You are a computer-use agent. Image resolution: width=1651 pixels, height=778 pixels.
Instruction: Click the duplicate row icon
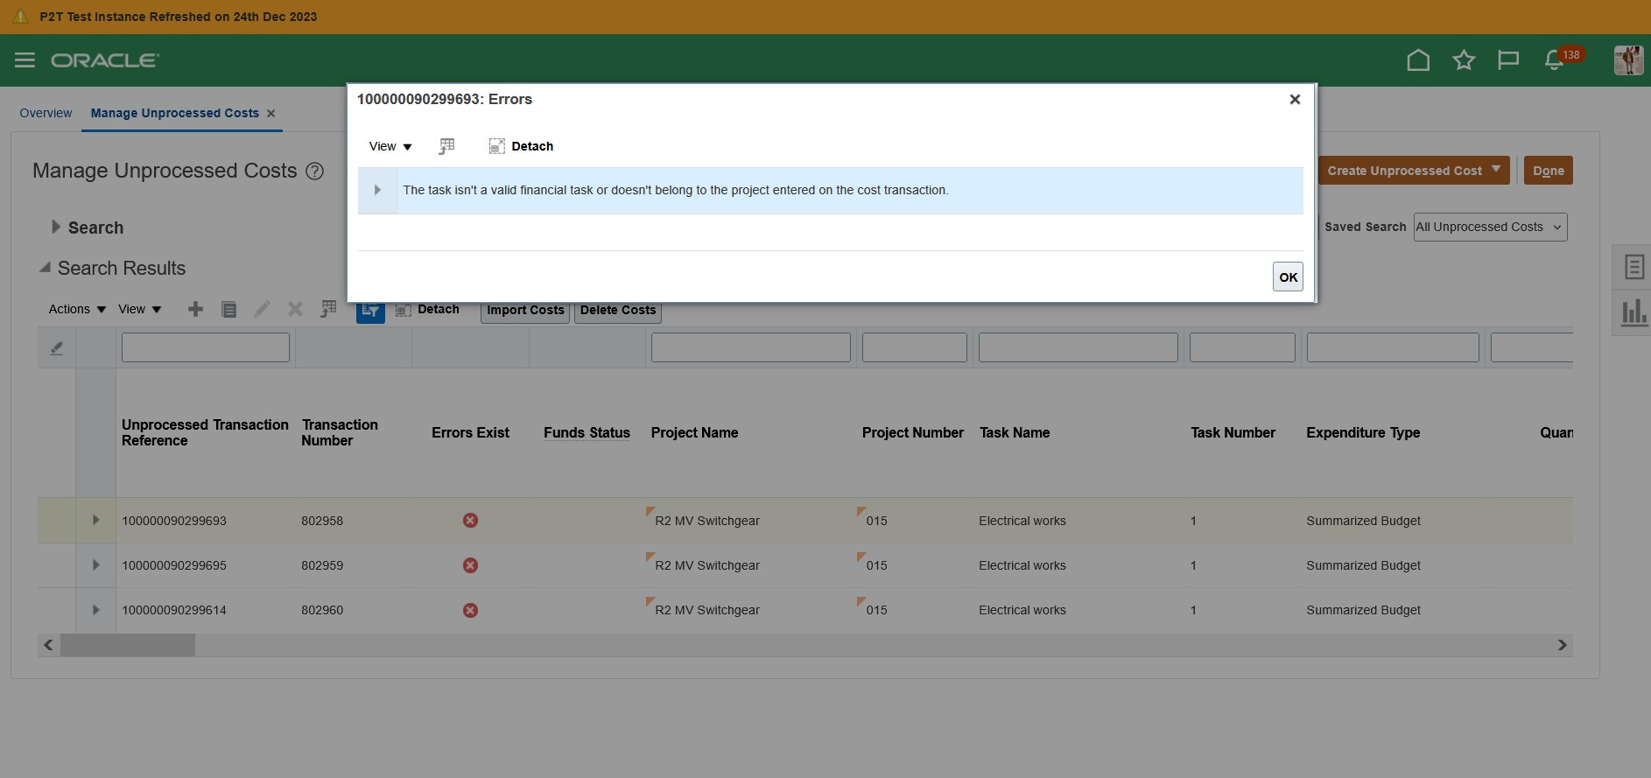pyautogui.click(x=229, y=309)
